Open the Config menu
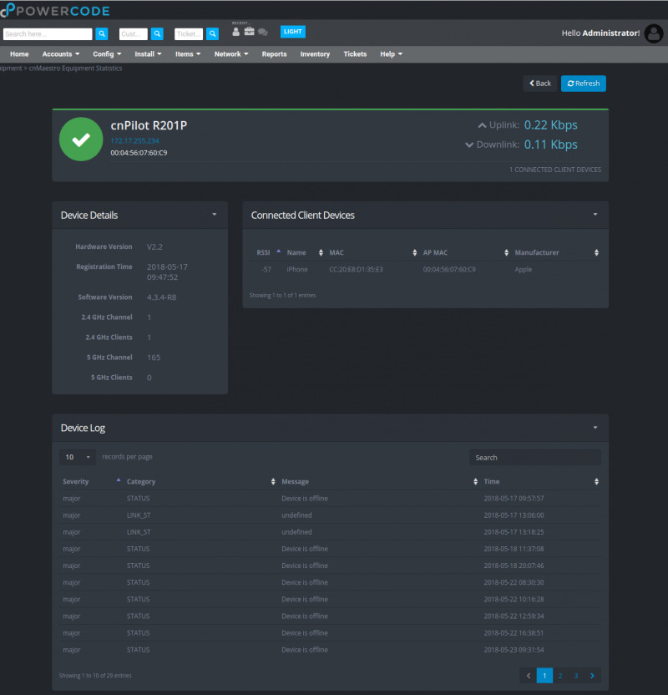Viewport: 668px width, 695px height. click(106, 53)
